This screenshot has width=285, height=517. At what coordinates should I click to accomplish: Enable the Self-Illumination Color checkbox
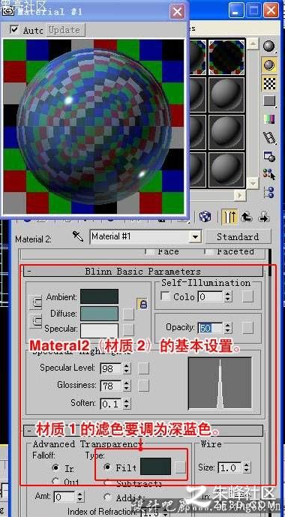(x=165, y=296)
